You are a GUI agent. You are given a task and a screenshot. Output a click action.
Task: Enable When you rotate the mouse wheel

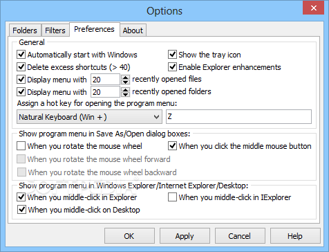[21, 146]
